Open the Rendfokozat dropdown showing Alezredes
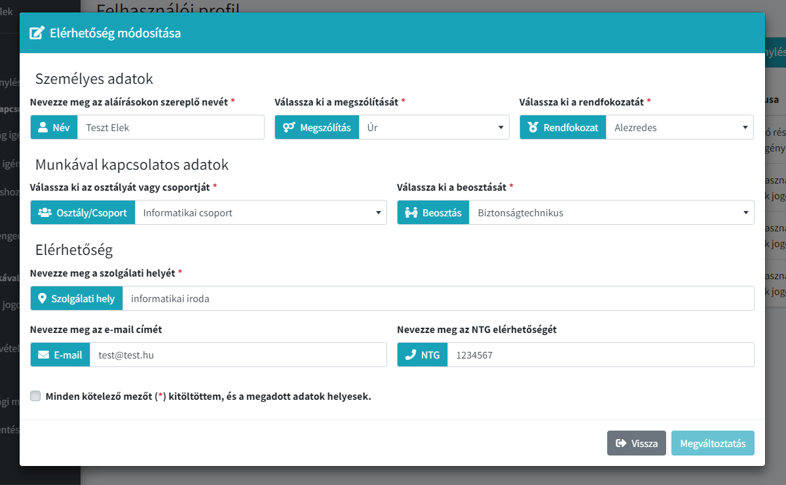This screenshot has height=485, width=786. tap(680, 127)
